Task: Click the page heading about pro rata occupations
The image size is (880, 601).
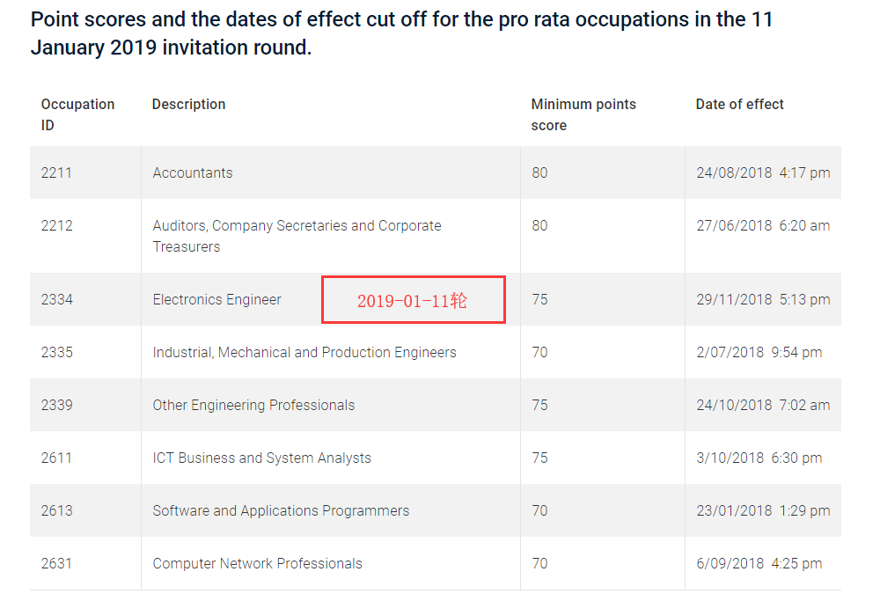Action: click(x=401, y=33)
